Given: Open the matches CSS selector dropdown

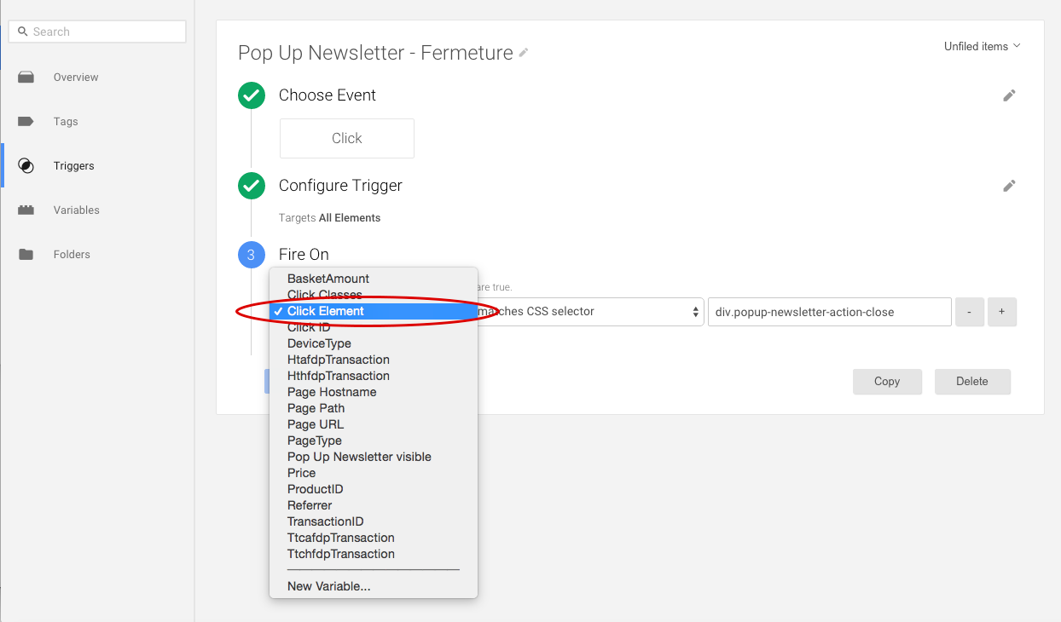Looking at the screenshot, I should [x=590, y=312].
